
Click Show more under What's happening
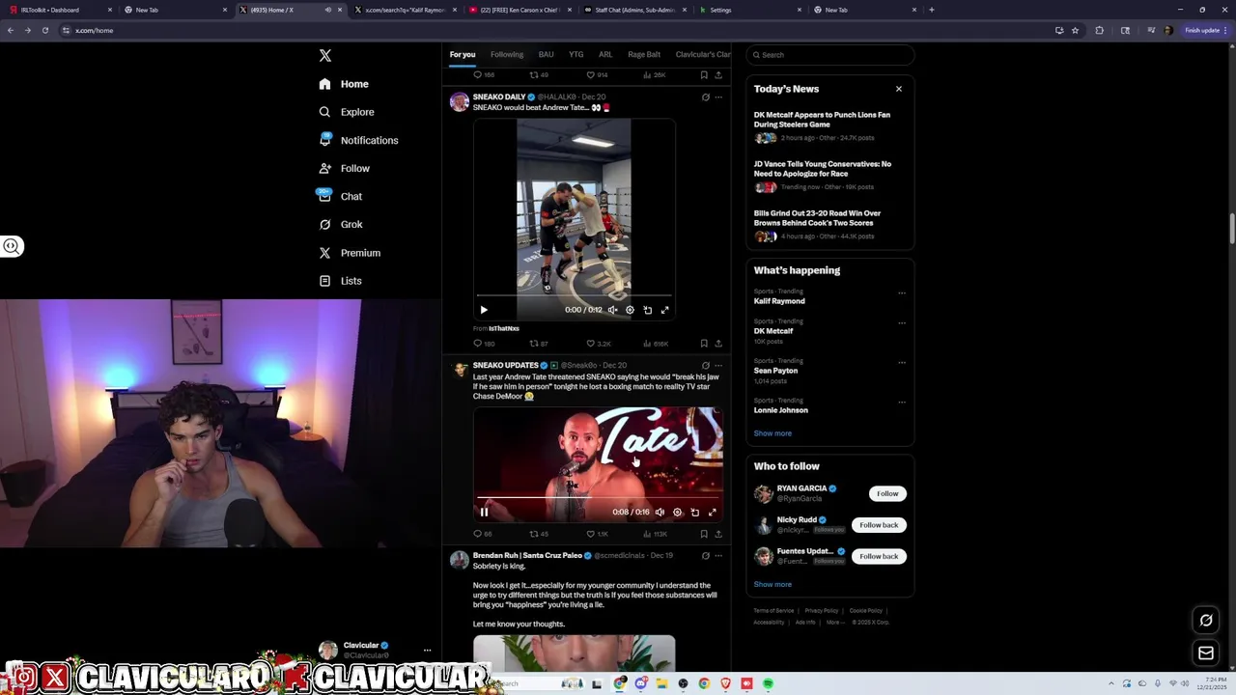772,433
